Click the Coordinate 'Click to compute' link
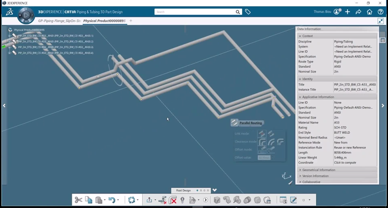The height and width of the screenshot is (208, 388). pos(345,162)
